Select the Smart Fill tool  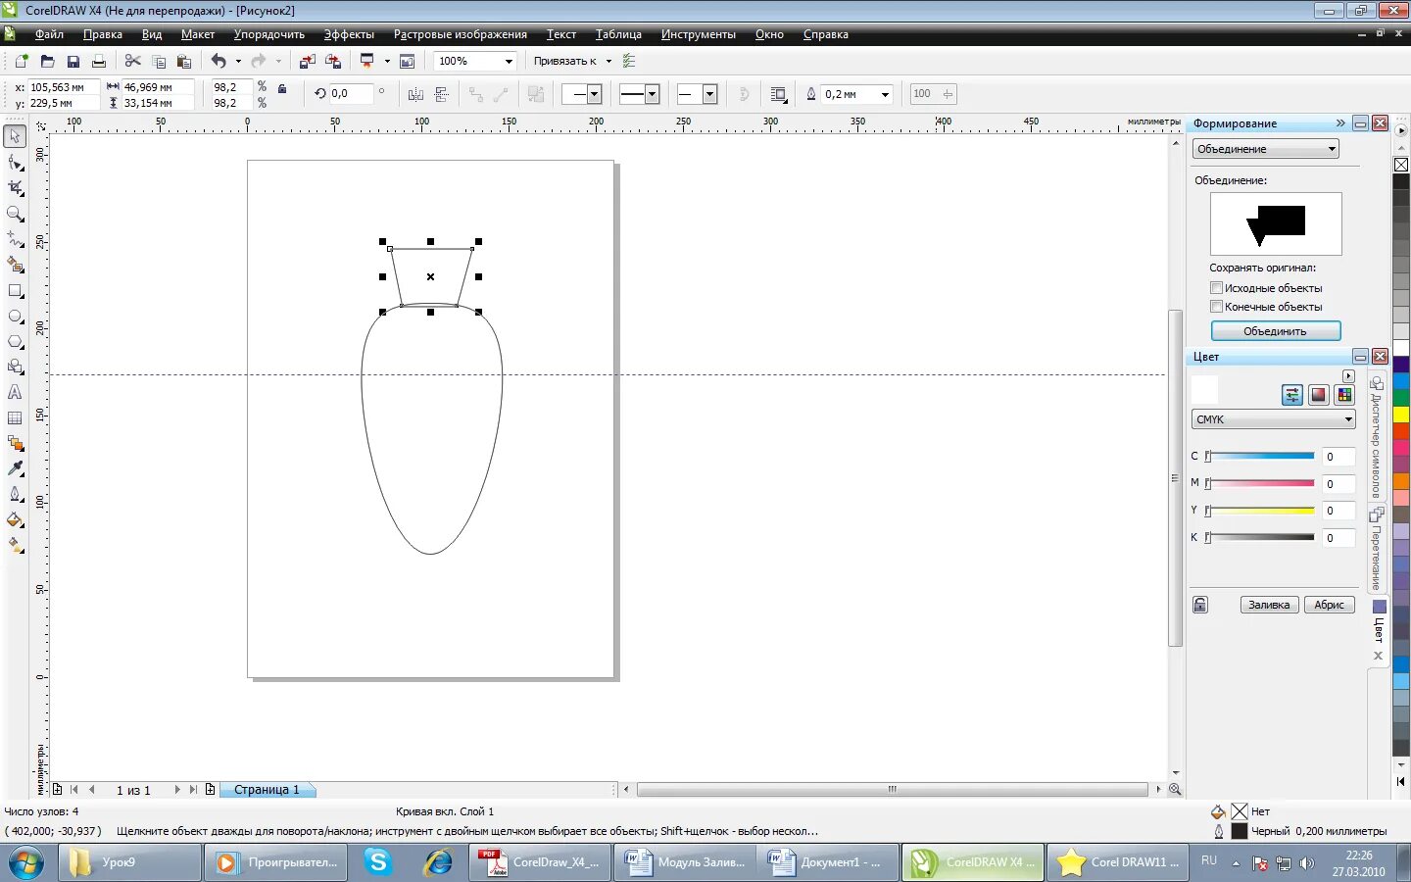pyautogui.click(x=15, y=265)
